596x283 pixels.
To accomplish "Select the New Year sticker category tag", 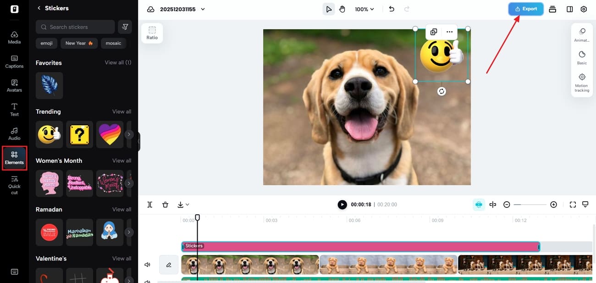I will [78, 43].
